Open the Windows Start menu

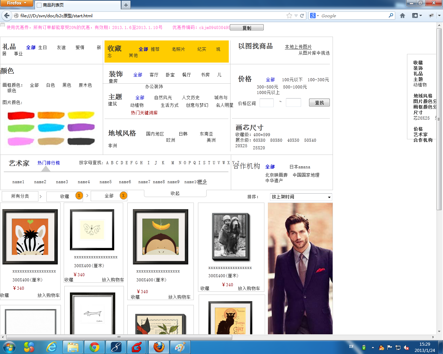[9, 347]
